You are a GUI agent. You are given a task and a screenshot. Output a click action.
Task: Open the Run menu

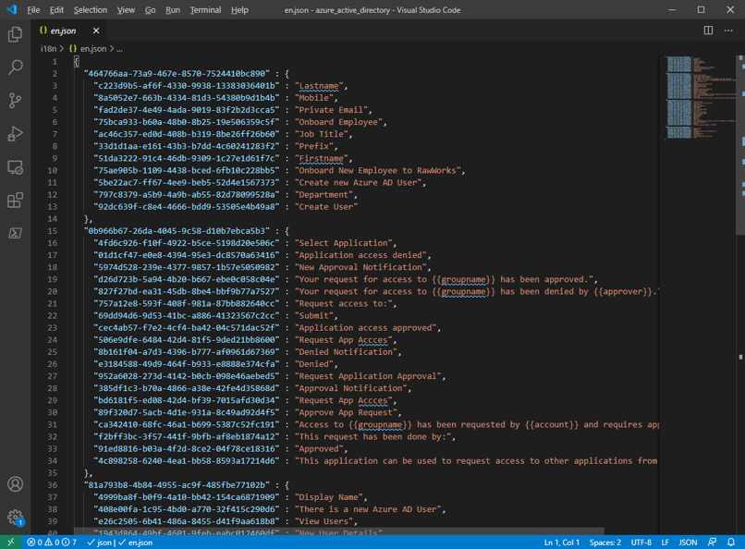[x=173, y=10]
